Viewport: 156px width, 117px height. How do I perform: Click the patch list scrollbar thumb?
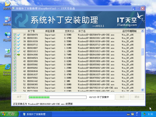coord(142,52)
